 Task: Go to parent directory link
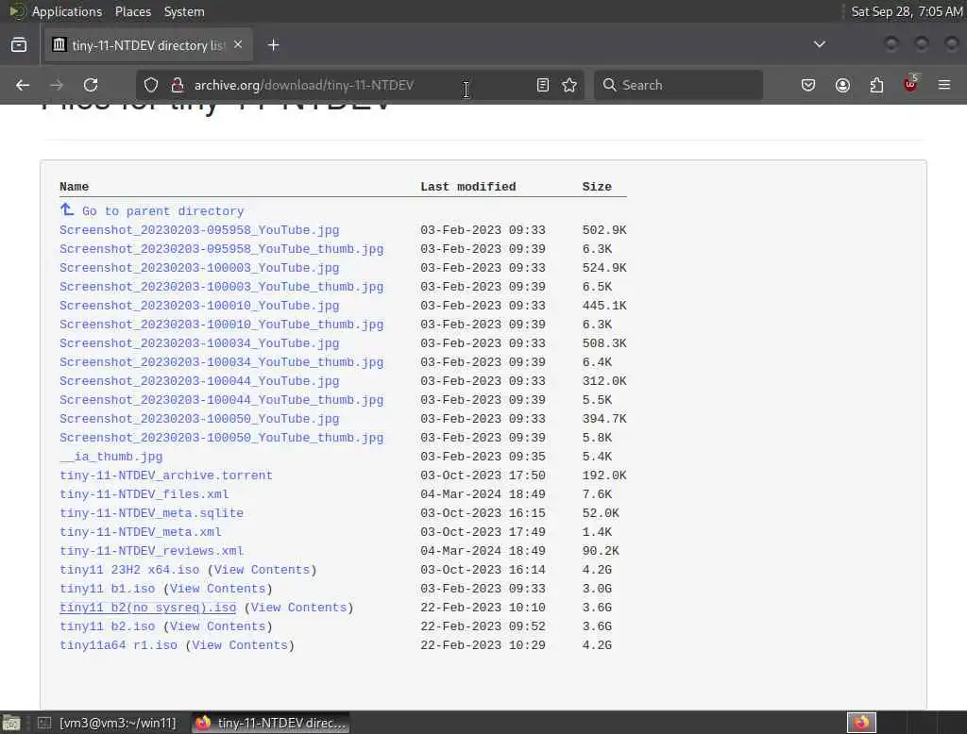click(x=162, y=210)
